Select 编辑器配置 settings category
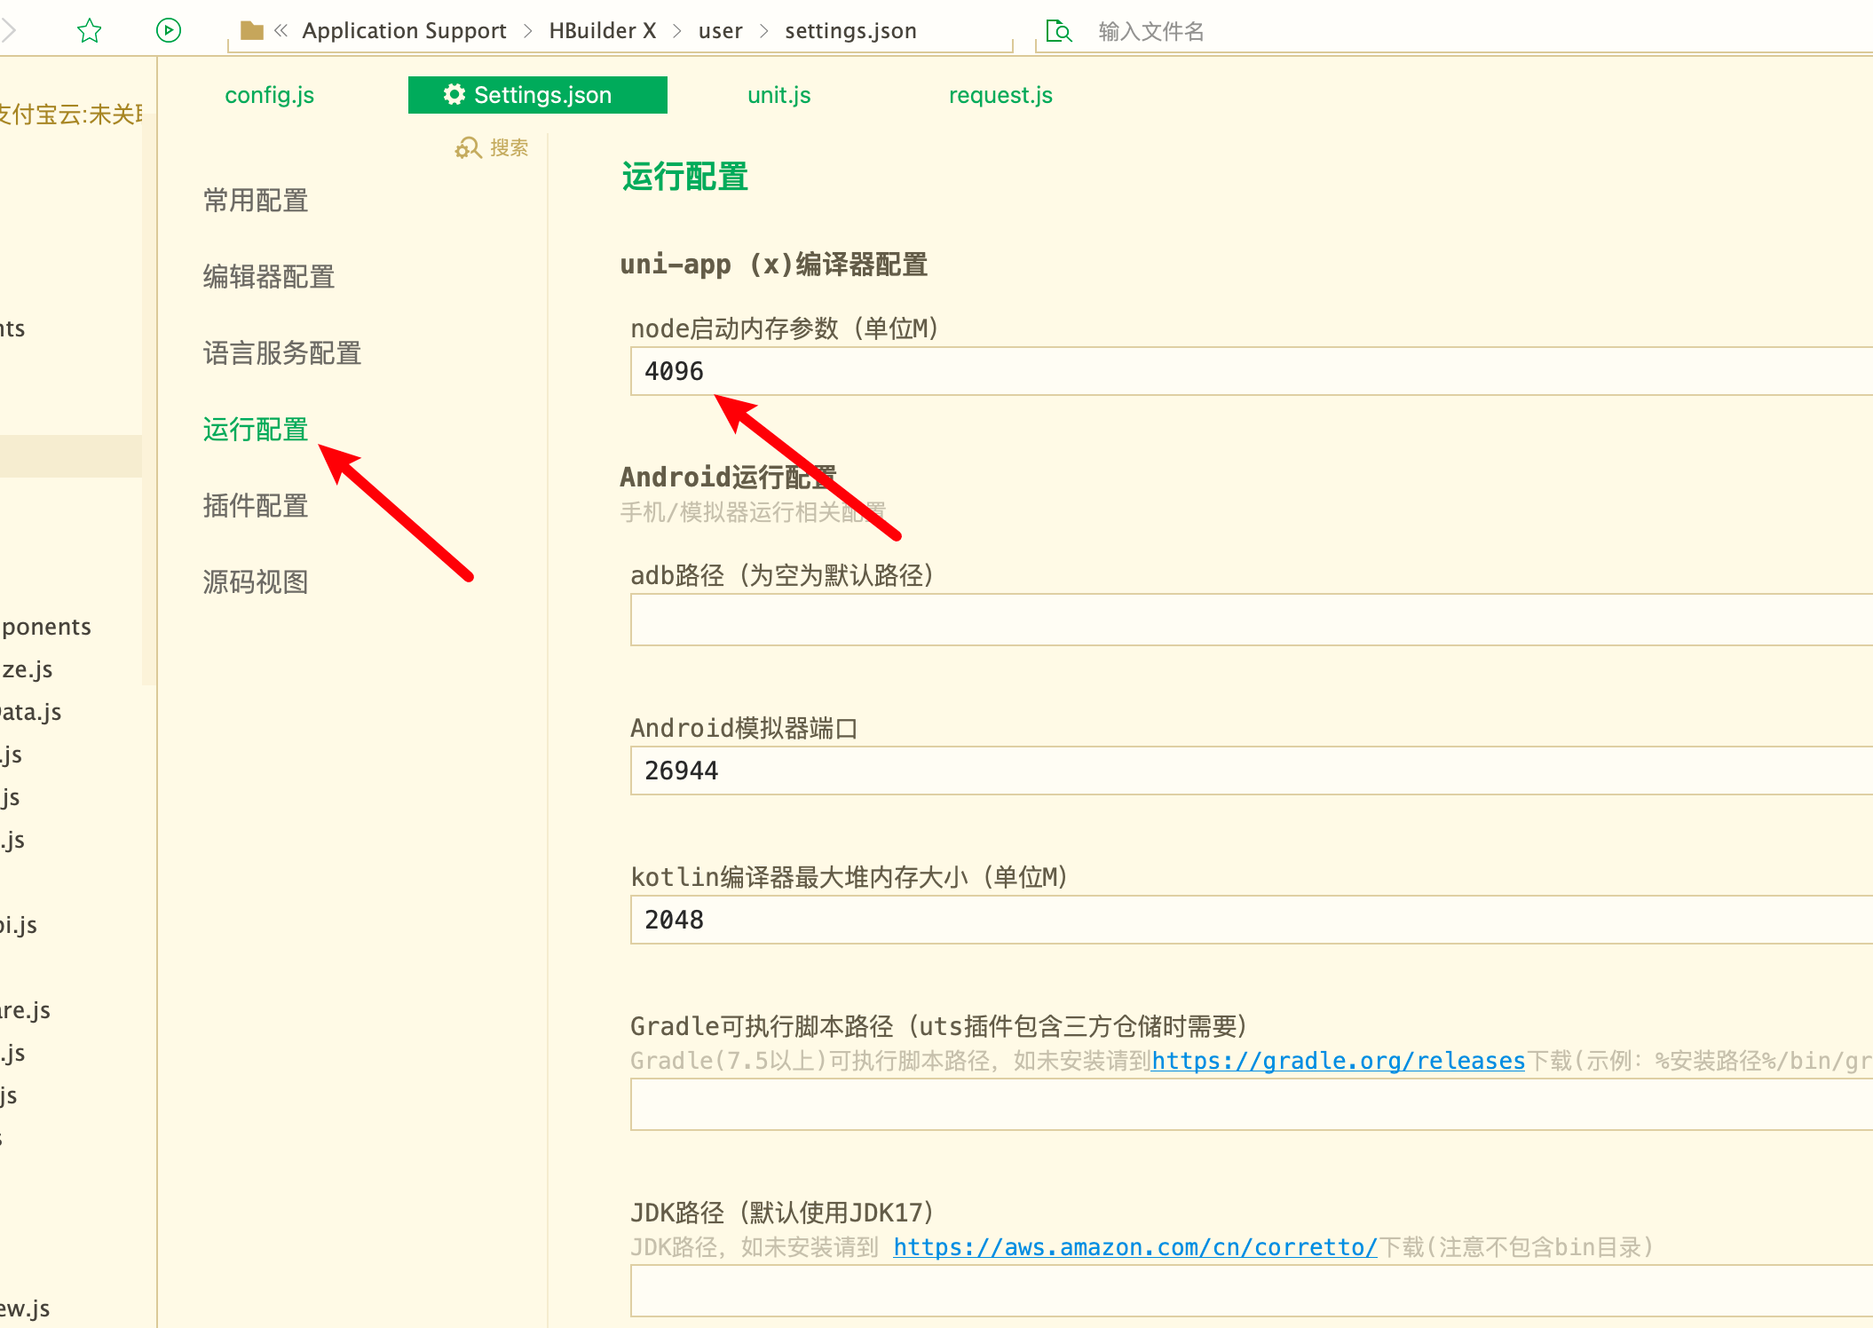The width and height of the screenshot is (1873, 1328). [x=268, y=277]
